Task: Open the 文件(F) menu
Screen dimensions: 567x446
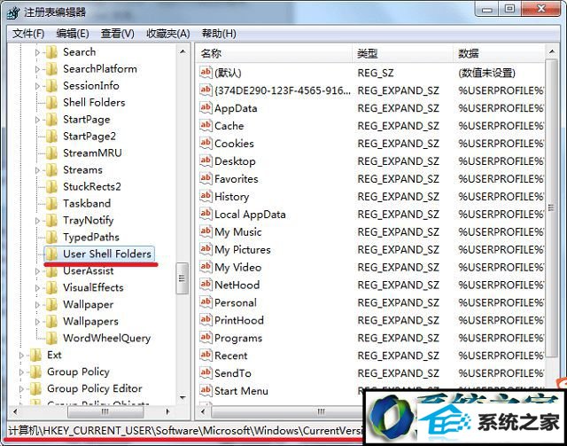Action: pyautogui.click(x=28, y=34)
